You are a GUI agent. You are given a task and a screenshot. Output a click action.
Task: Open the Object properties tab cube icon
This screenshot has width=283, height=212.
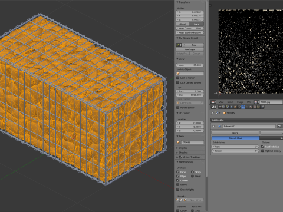[235, 107]
